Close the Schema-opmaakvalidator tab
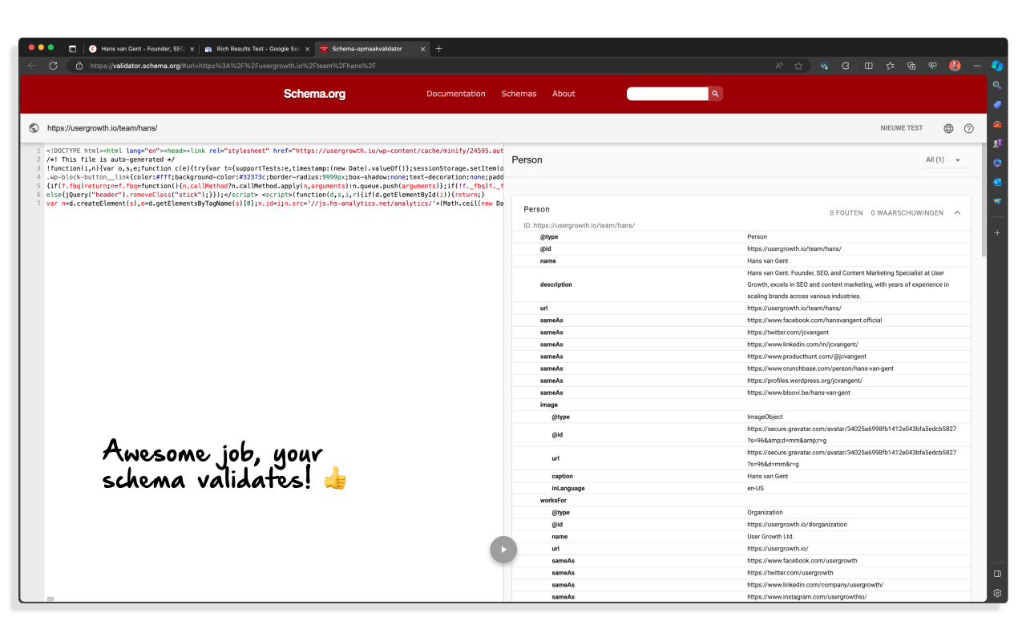The width and height of the screenshot is (1026, 641). pos(422,49)
